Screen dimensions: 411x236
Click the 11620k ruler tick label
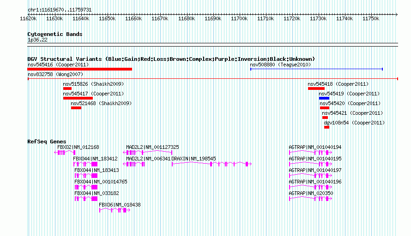(x=28, y=18)
